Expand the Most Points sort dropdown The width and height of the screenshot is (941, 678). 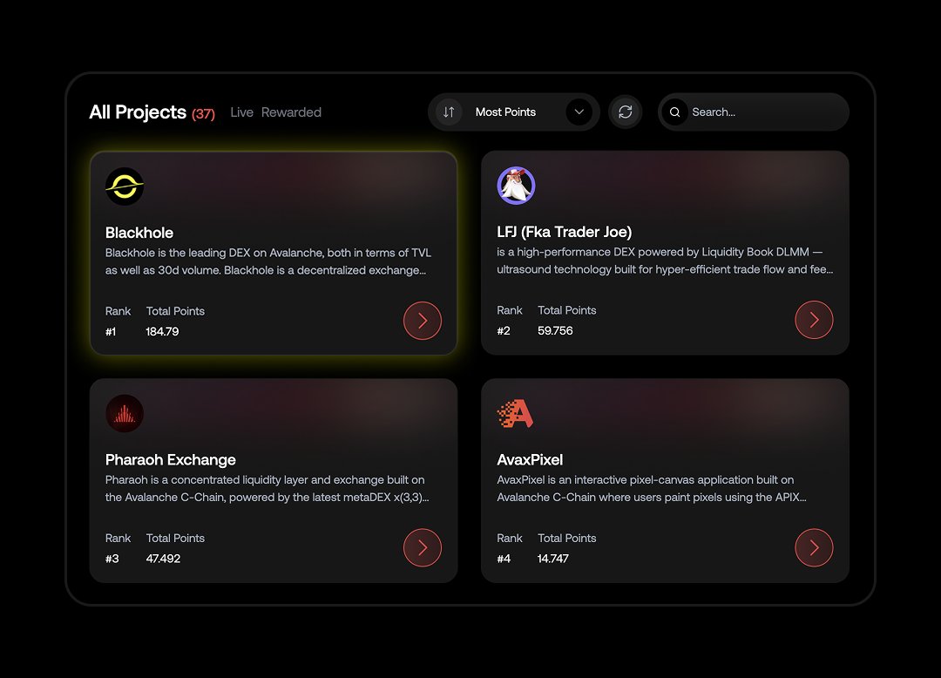514,112
